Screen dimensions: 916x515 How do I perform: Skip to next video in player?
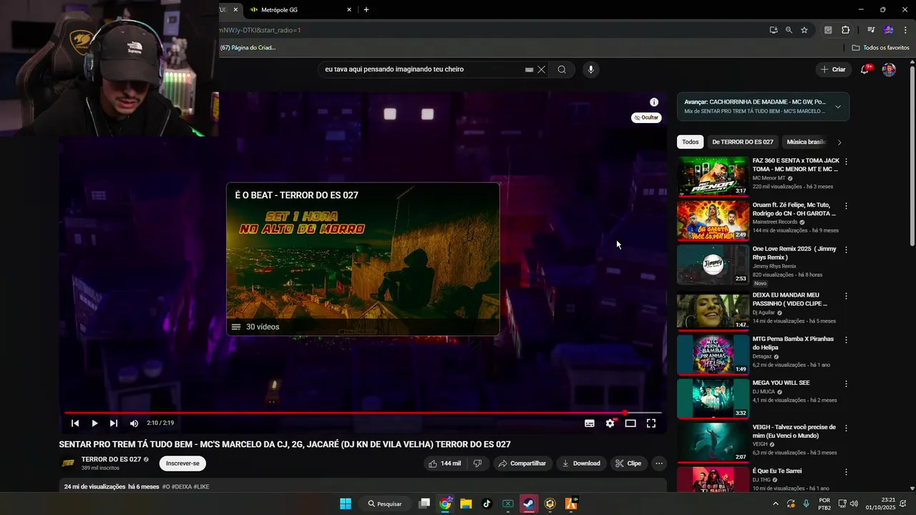(x=114, y=423)
